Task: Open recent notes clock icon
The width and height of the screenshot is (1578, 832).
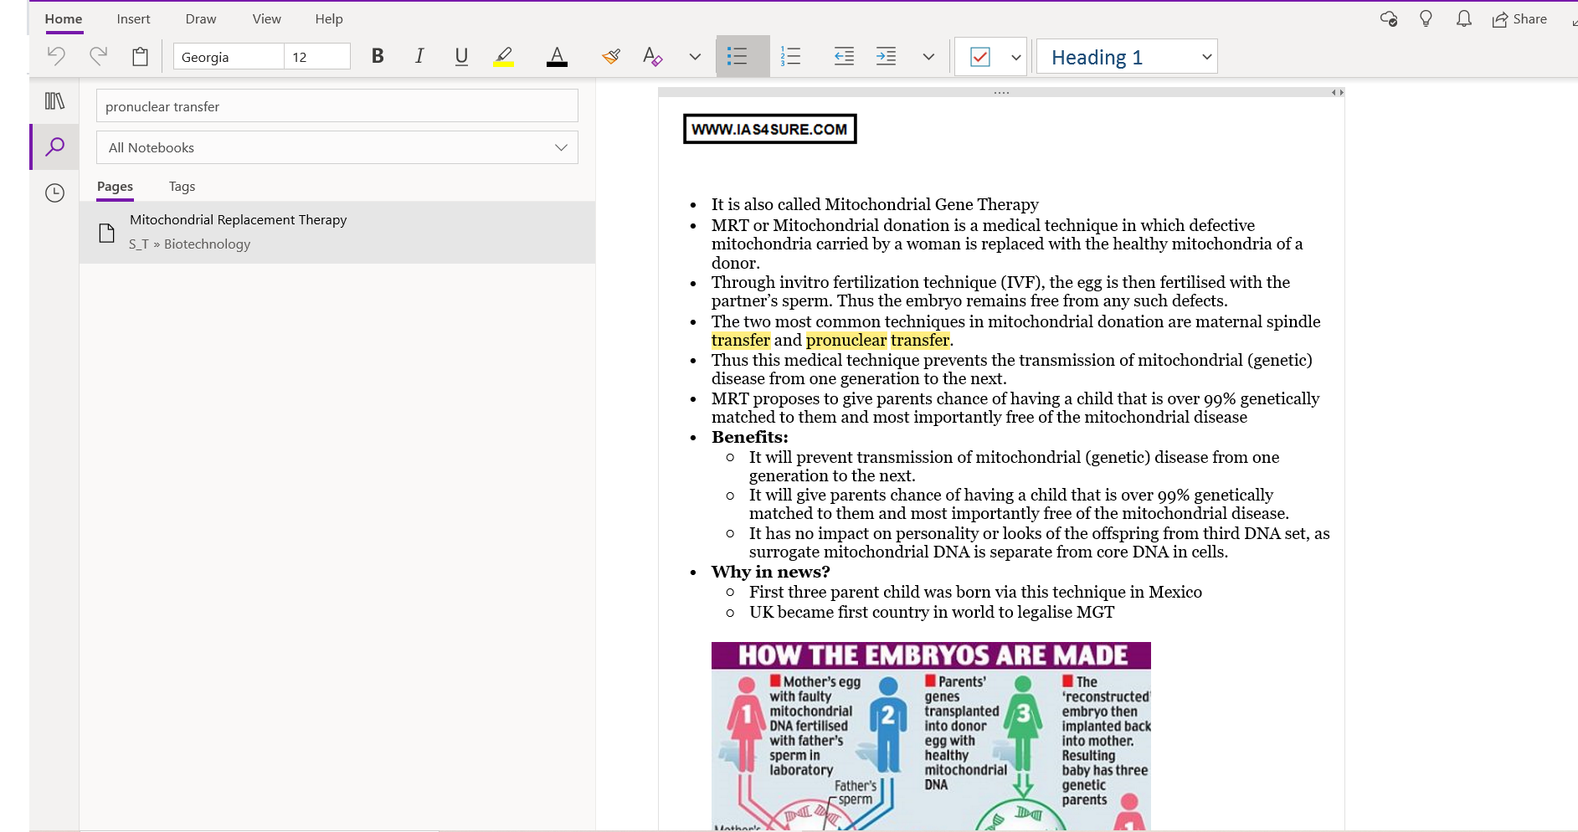Action: point(54,193)
